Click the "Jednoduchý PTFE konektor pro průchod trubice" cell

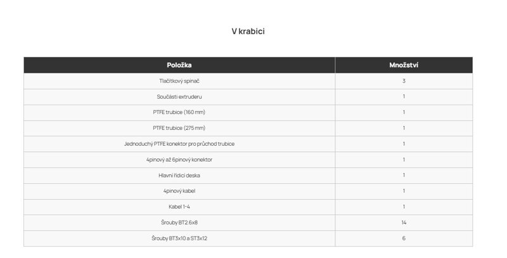(x=179, y=144)
